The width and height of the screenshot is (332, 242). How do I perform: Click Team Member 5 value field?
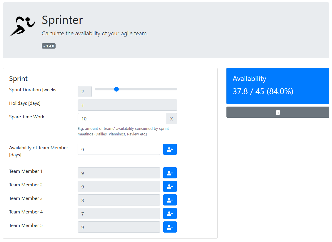[119, 227]
